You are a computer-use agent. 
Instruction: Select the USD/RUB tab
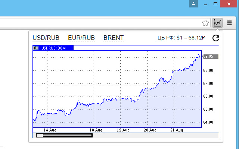pos(46,38)
